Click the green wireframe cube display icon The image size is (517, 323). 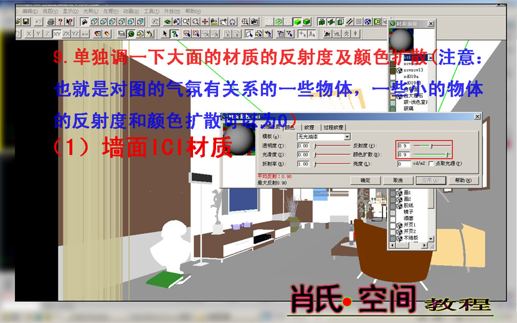click(x=278, y=22)
